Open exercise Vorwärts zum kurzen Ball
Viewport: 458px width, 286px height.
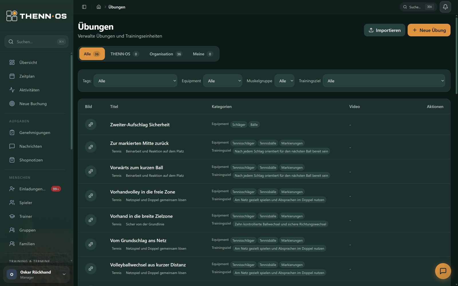(137, 167)
